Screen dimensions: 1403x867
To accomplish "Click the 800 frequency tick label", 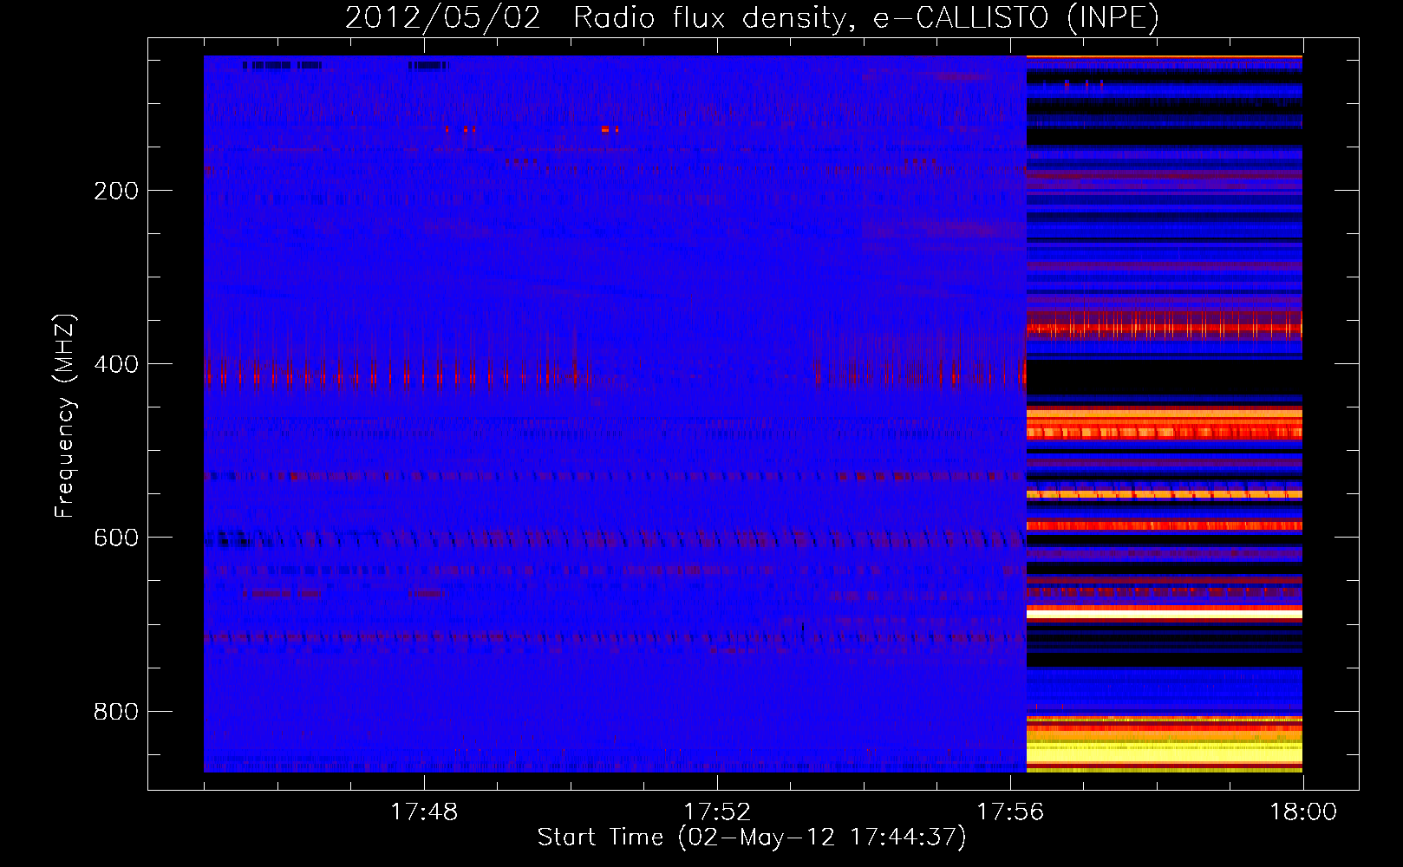I will (115, 711).
